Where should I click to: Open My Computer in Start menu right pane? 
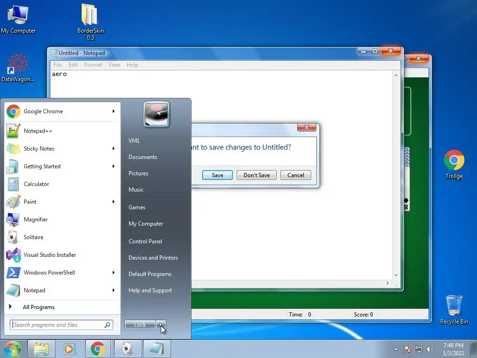(146, 224)
